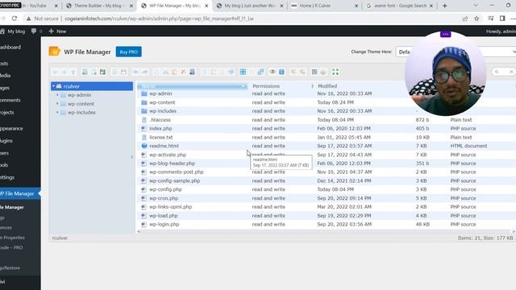Screen dimensions: 516x290
Task: Switch to Theme Builder - My blog tab
Action: pyautogui.click(x=99, y=6)
